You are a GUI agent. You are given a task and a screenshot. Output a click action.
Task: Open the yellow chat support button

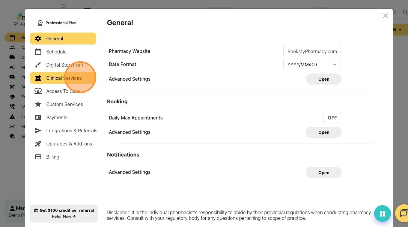click(403, 213)
